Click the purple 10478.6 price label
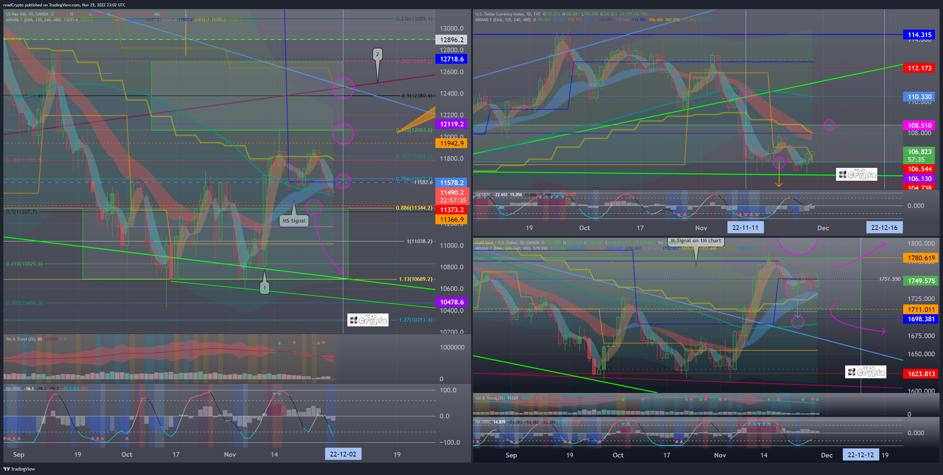The width and height of the screenshot is (943, 475). click(x=451, y=302)
